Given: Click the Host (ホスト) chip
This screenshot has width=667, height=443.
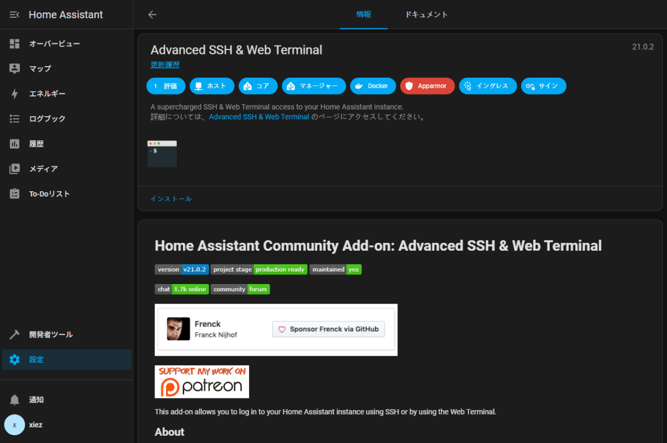Looking at the screenshot, I should coord(212,86).
